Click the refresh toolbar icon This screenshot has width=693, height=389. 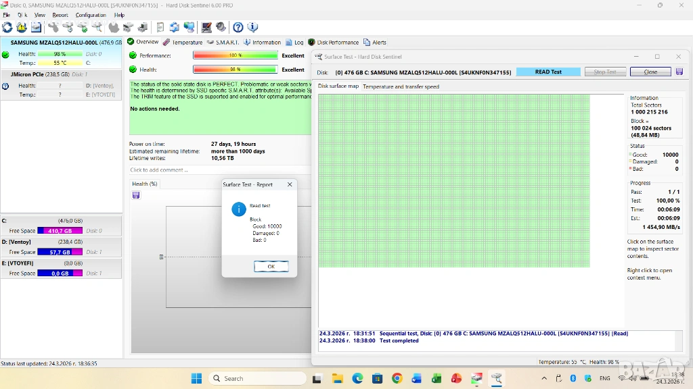click(7, 27)
